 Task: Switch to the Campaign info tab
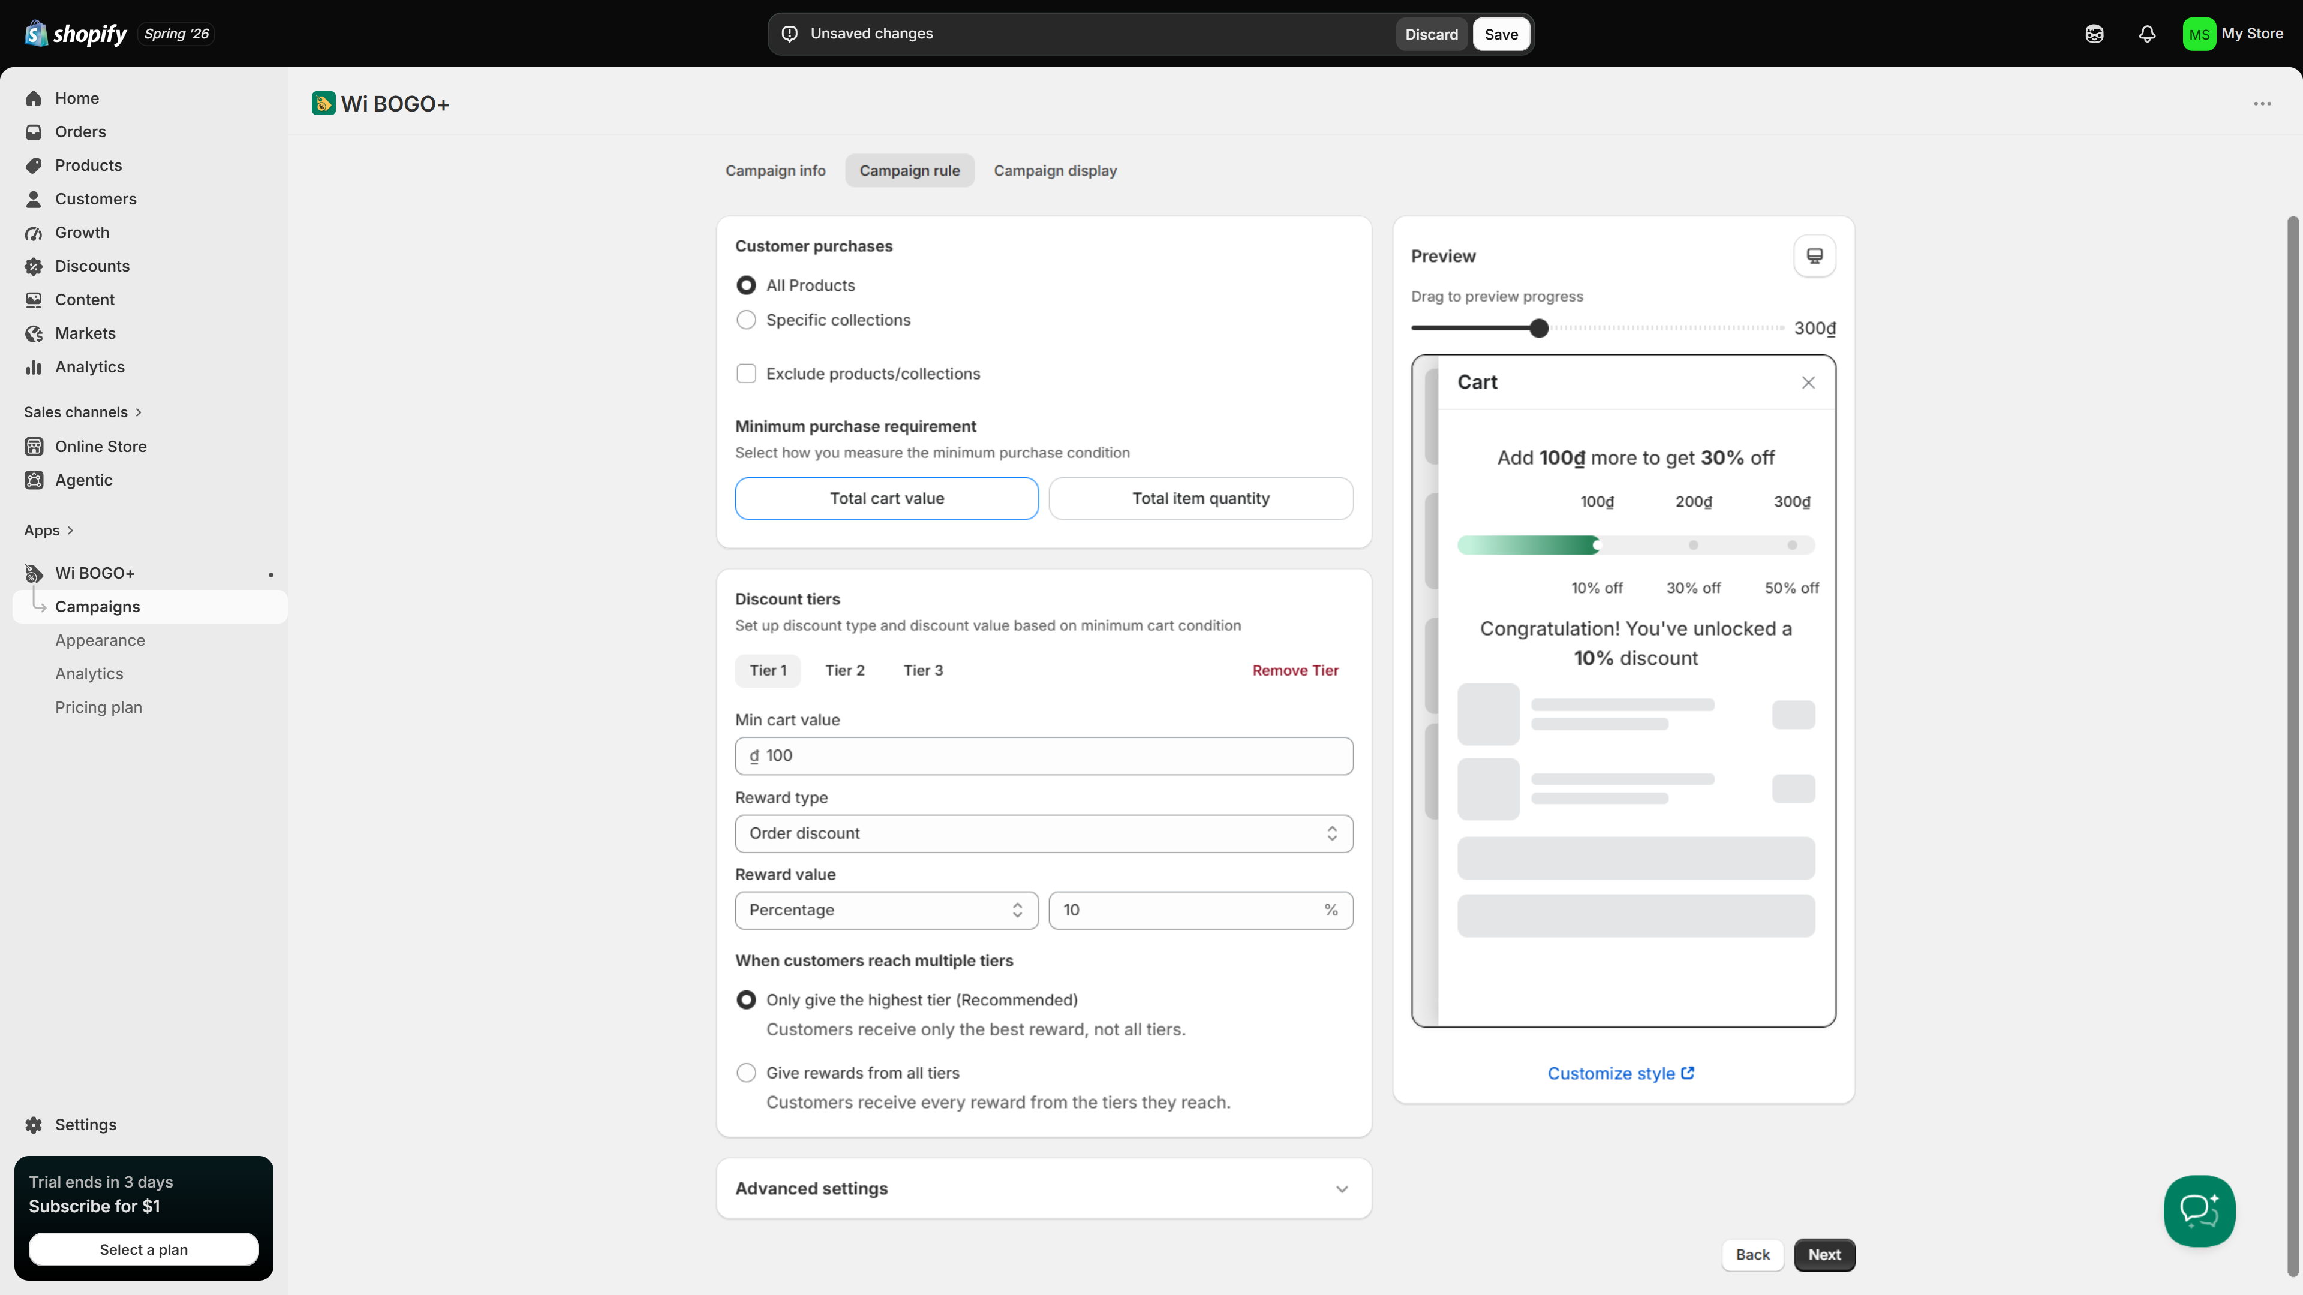775,171
